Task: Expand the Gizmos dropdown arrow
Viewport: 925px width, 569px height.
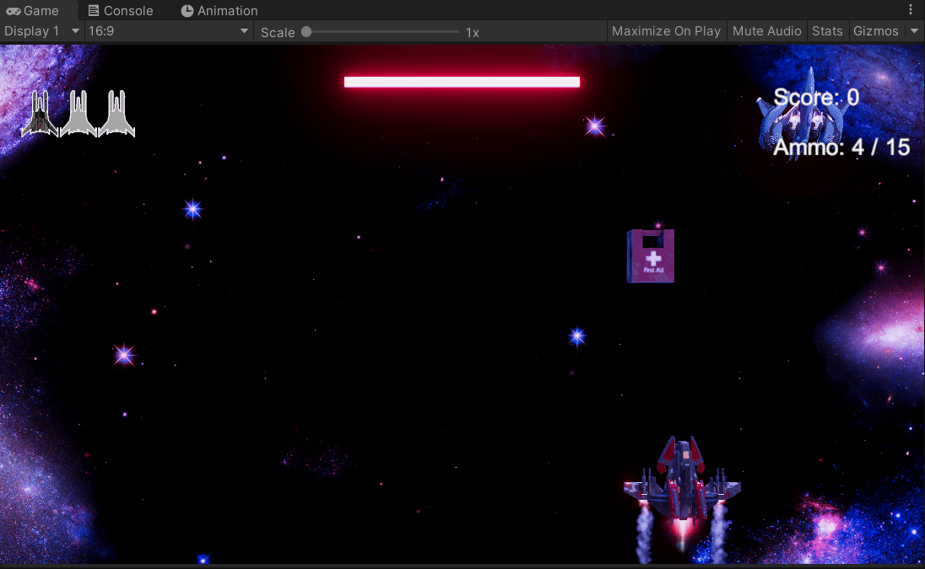Action: 914,31
